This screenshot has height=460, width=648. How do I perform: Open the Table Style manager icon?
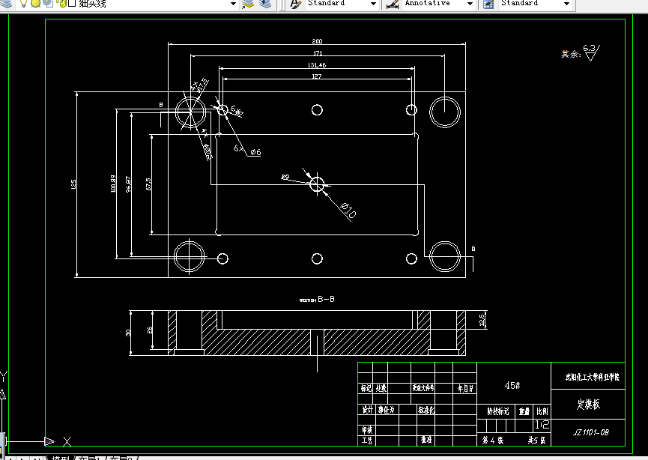488,4
